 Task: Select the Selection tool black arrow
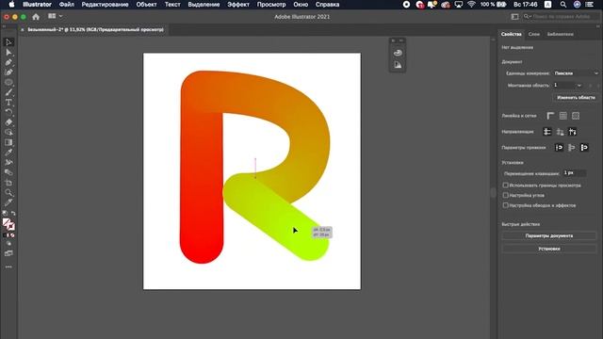[8, 41]
